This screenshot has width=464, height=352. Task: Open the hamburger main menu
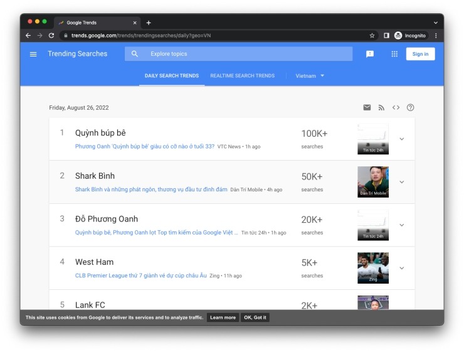click(x=33, y=54)
